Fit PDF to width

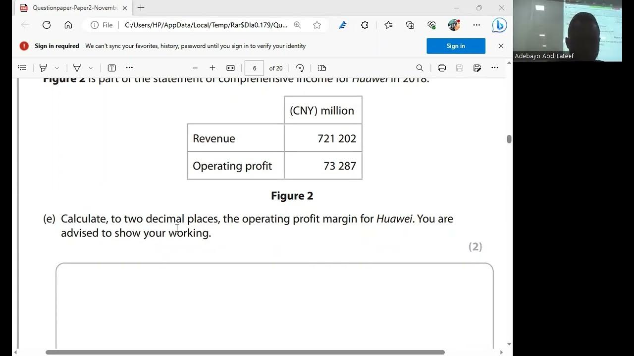pyautogui.click(x=230, y=68)
